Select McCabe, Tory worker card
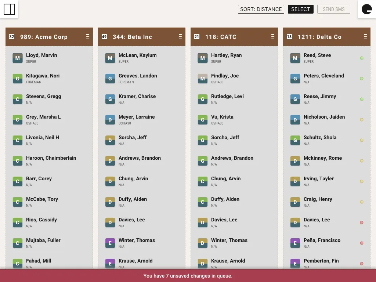The height and width of the screenshot is (282, 376). (49, 202)
